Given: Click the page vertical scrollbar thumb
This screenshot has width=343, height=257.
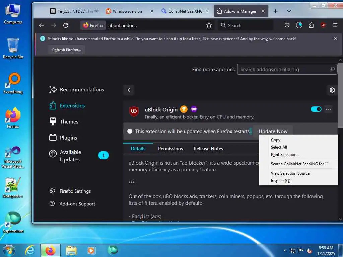Looking at the screenshot, I should 340,95.
